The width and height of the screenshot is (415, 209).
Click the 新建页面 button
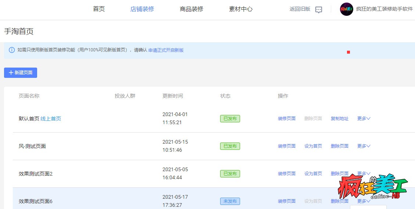click(21, 73)
